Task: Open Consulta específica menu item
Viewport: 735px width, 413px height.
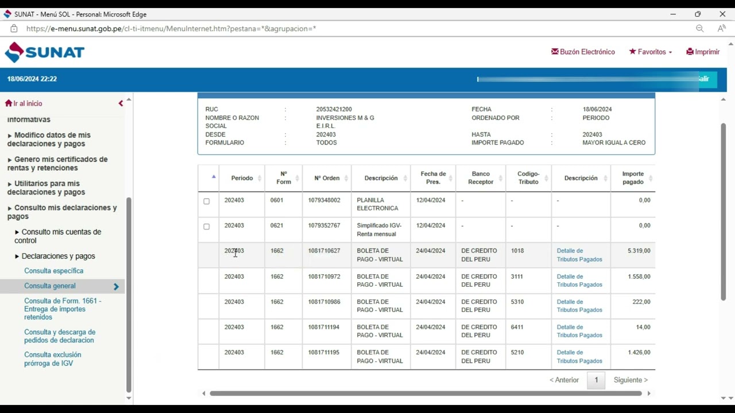Action: point(53,271)
